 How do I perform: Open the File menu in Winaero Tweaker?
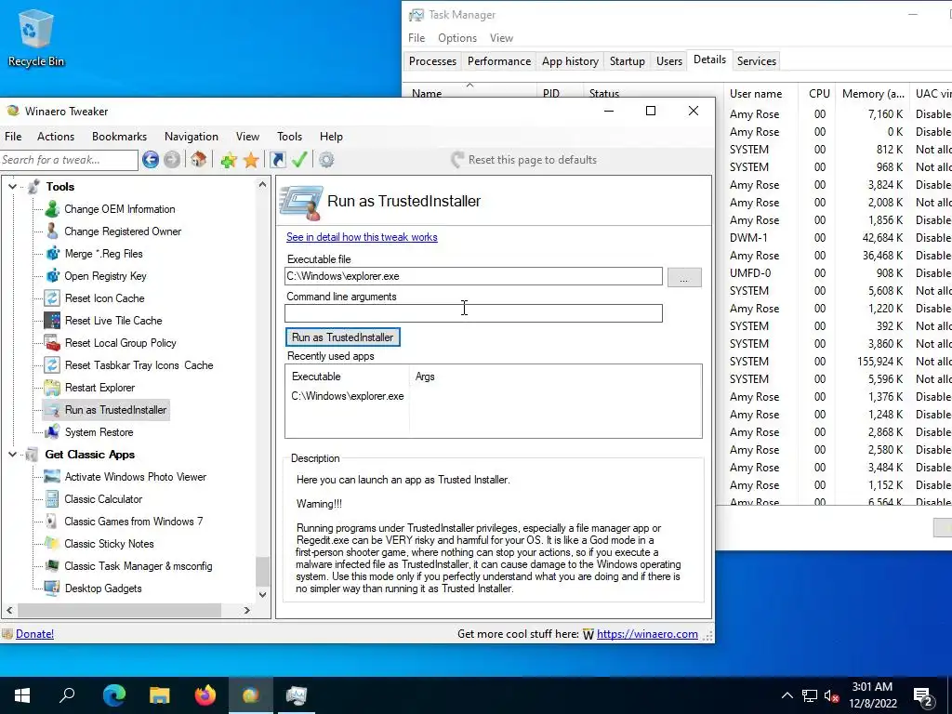tap(13, 137)
